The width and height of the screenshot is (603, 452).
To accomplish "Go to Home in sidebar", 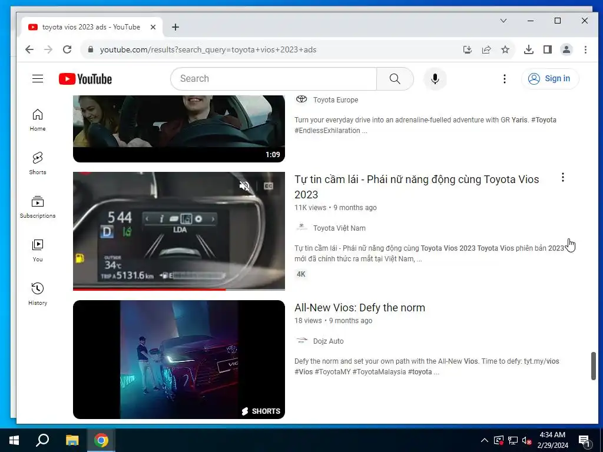I will coord(38,120).
